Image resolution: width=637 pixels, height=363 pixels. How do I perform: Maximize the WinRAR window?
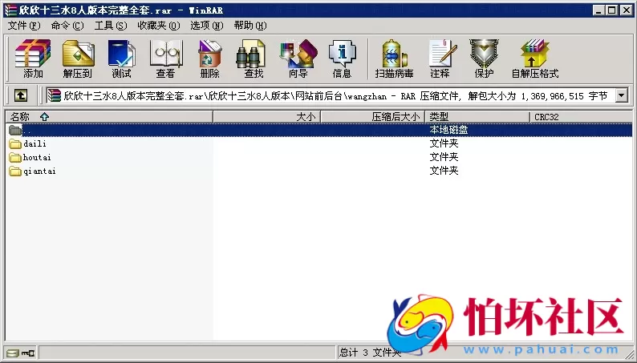612,10
